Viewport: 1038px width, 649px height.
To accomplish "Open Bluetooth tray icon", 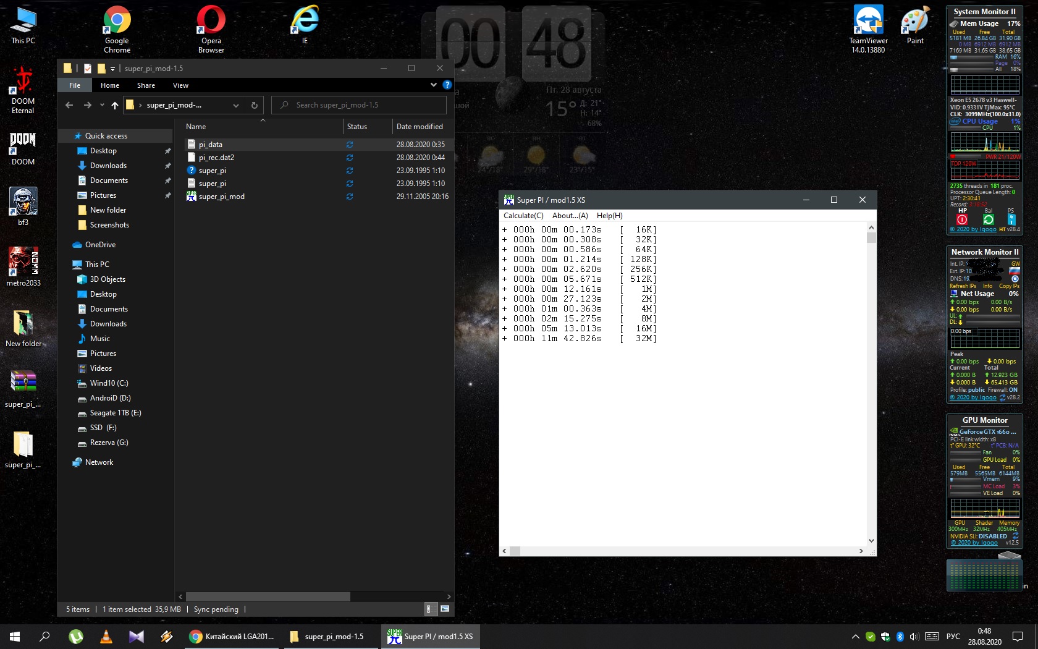I will coord(900,637).
